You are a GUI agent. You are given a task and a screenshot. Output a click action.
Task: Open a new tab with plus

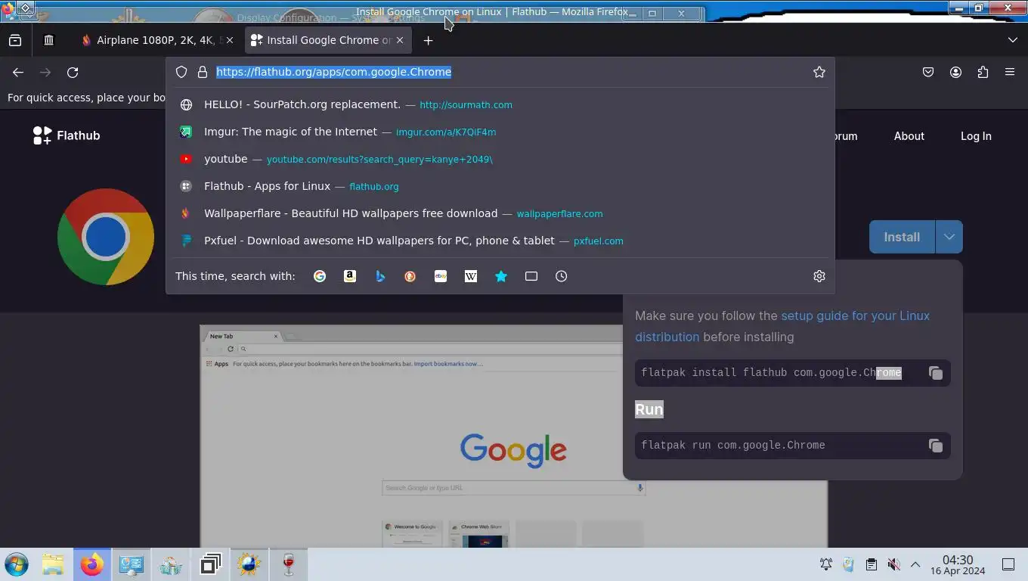(428, 40)
